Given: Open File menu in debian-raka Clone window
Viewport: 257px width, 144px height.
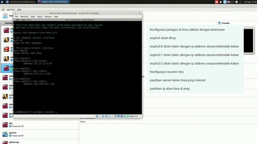Looking at the screenshot, I should pos(16,17).
